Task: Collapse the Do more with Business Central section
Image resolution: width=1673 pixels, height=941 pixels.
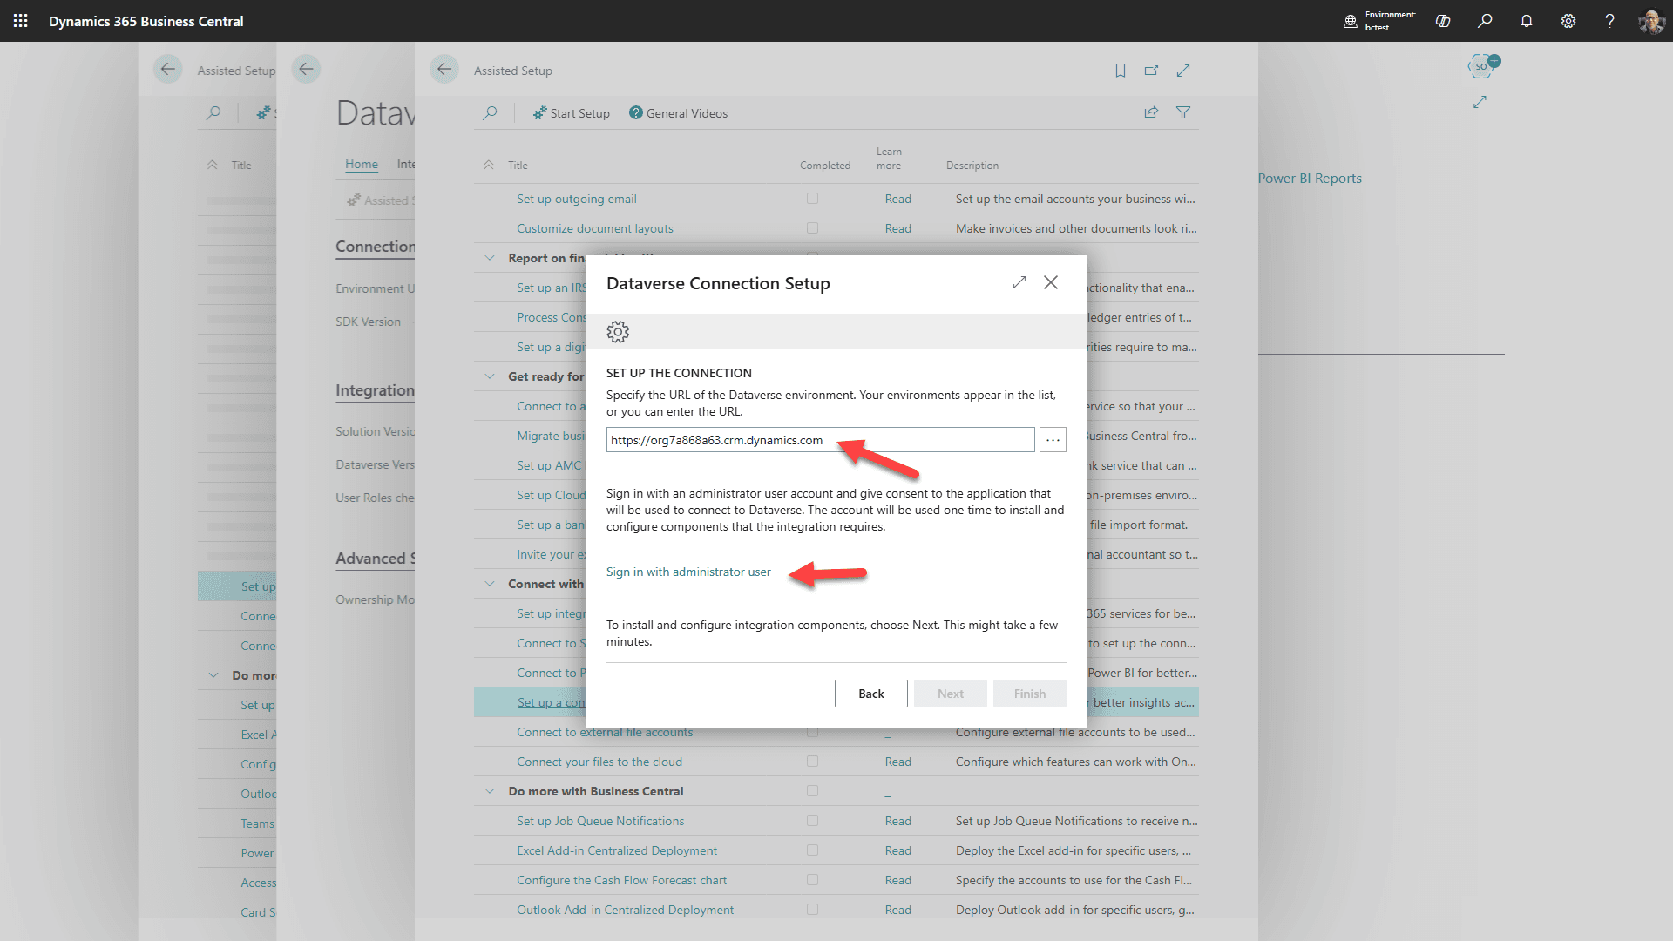Action: 489,790
